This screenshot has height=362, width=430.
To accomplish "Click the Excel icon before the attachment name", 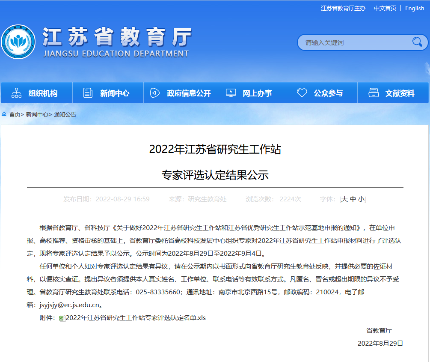I will pos(62,318).
